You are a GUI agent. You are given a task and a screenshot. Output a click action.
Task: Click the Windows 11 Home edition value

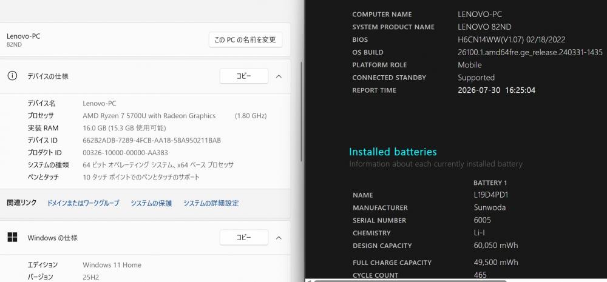pyautogui.click(x=112, y=265)
